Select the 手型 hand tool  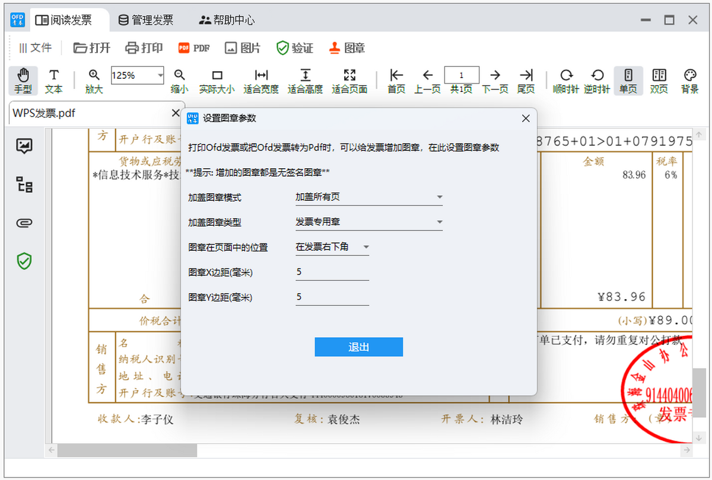[x=23, y=81]
